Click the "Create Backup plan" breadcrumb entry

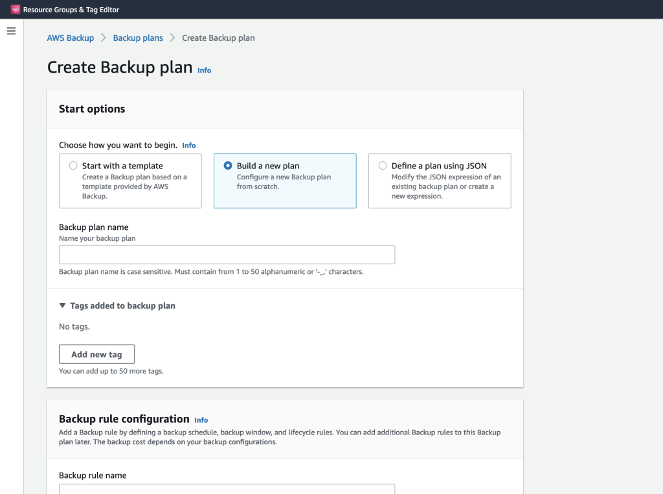point(218,38)
